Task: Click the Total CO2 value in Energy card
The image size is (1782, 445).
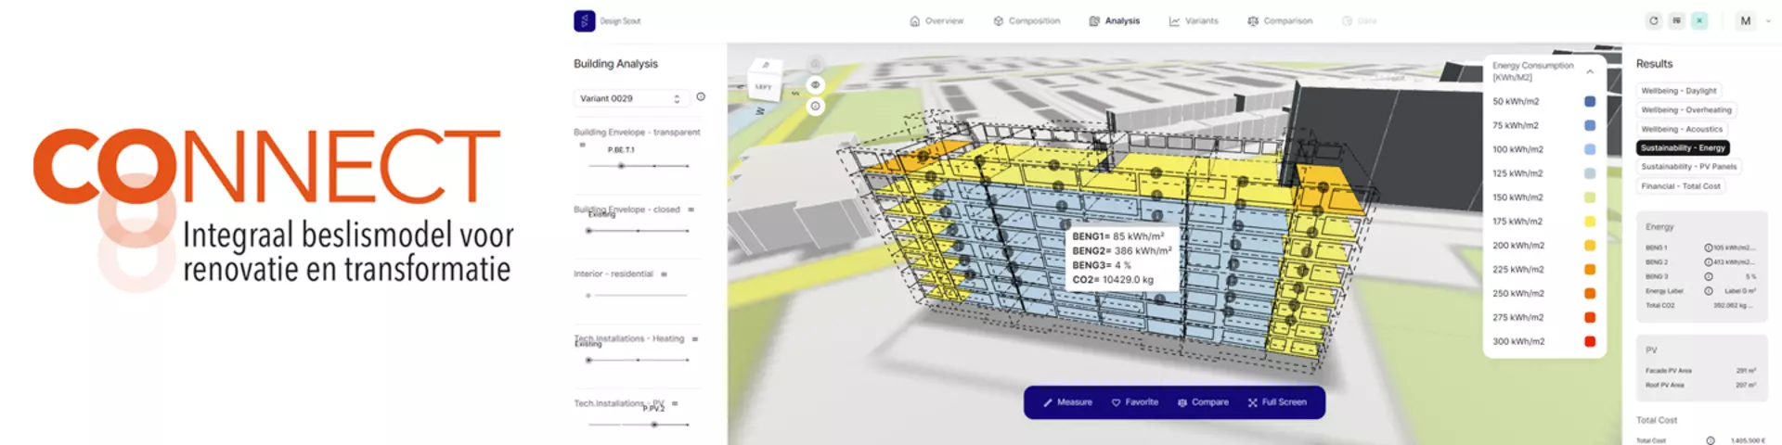Action: 1735,305
